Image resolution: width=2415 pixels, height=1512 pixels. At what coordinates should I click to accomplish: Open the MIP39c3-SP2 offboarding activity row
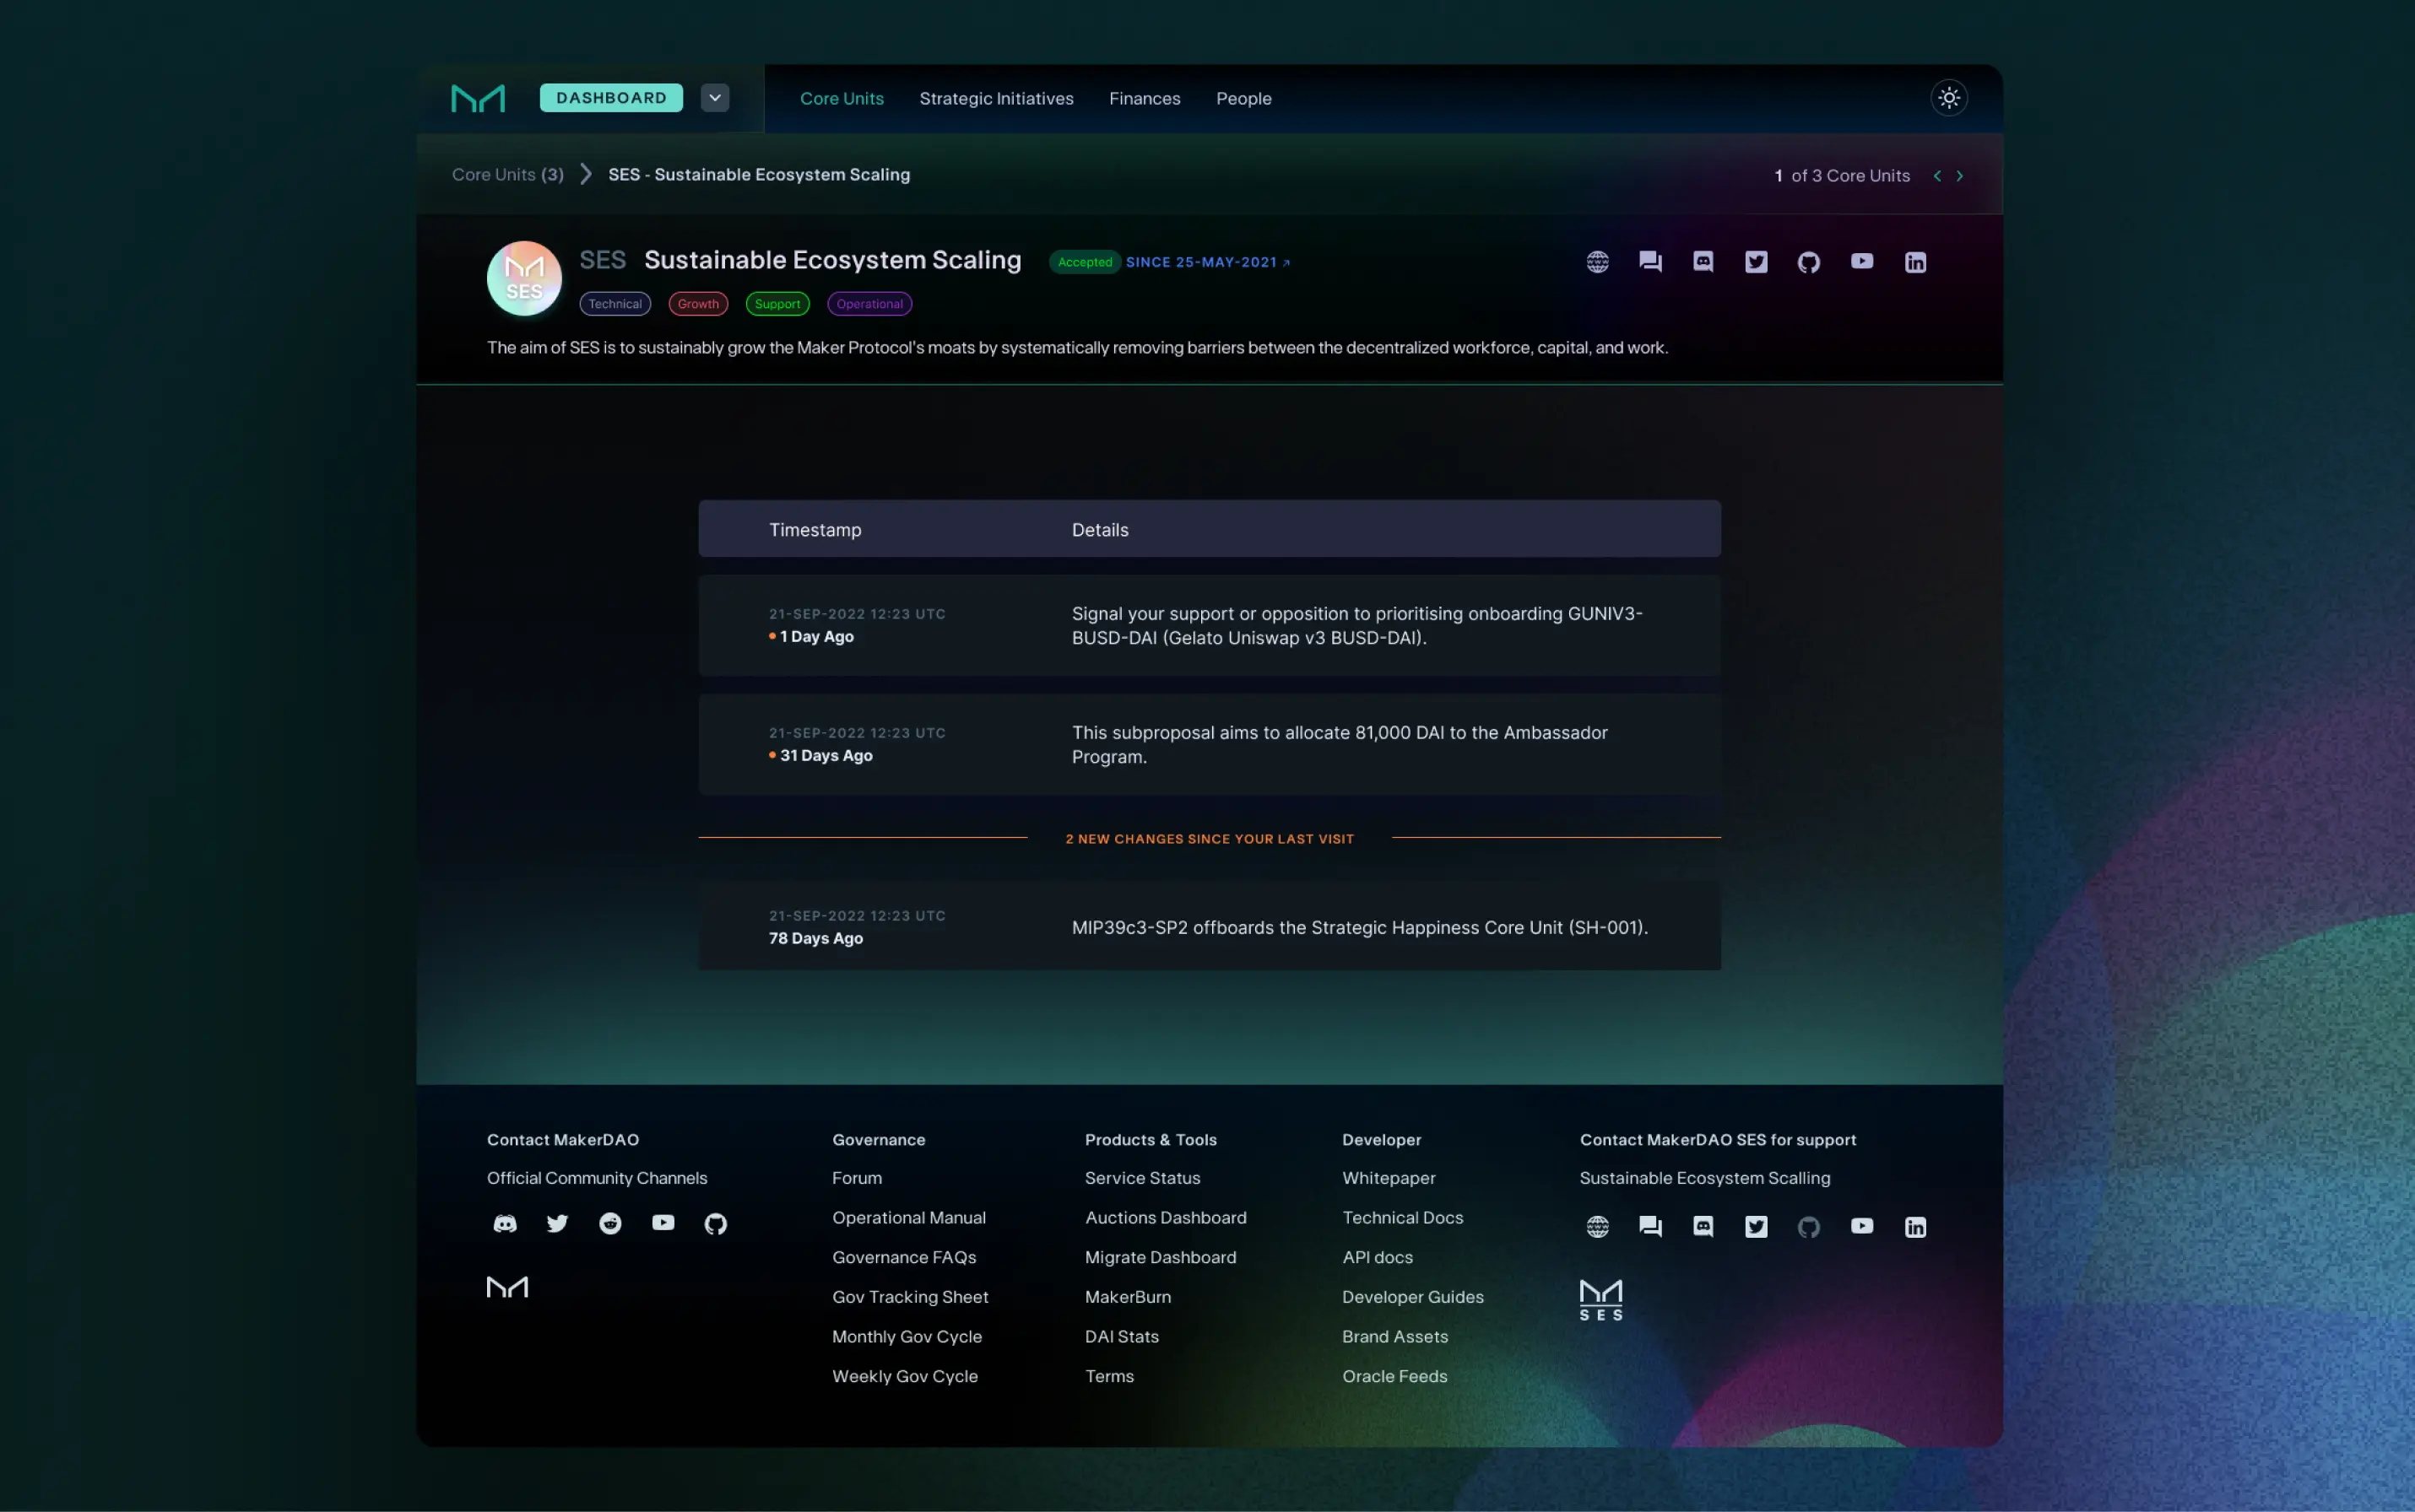1209,927
